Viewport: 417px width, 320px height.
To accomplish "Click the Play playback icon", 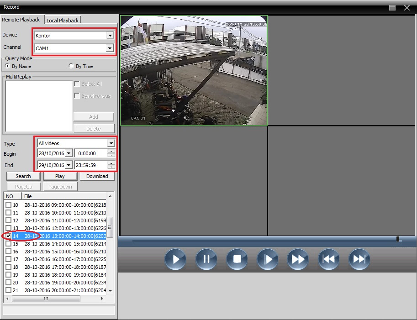I will point(175,259).
